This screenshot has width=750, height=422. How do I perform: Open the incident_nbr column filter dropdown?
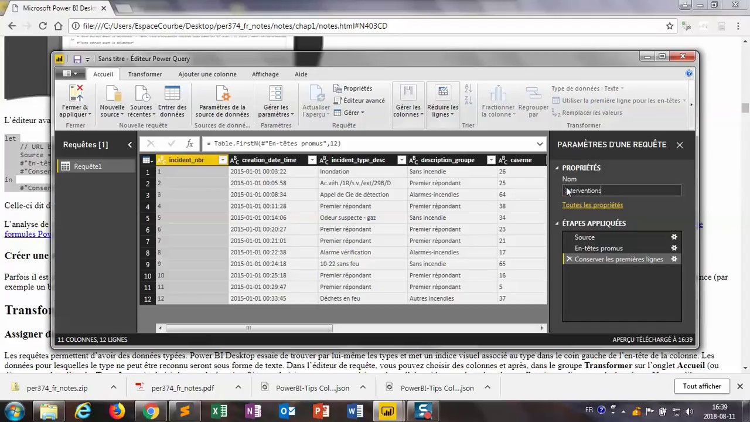[x=223, y=160]
